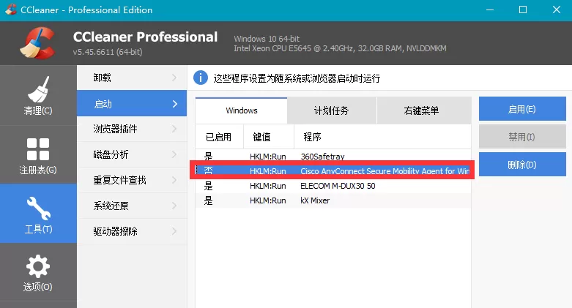Click the 禁用(I) disable button
The height and width of the screenshot is (308, 572).
point(522,137)
